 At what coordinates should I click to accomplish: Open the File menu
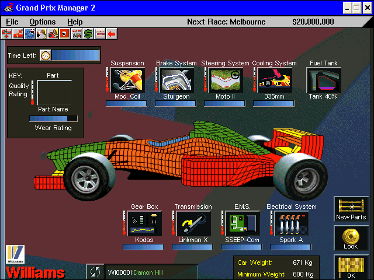click(x=12, y=22)
